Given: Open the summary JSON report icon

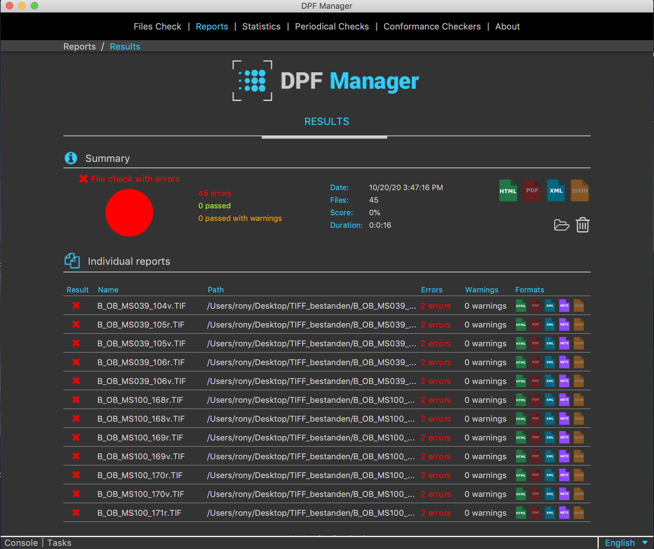Looking at the screenshot, I should (x=579, y=190).
